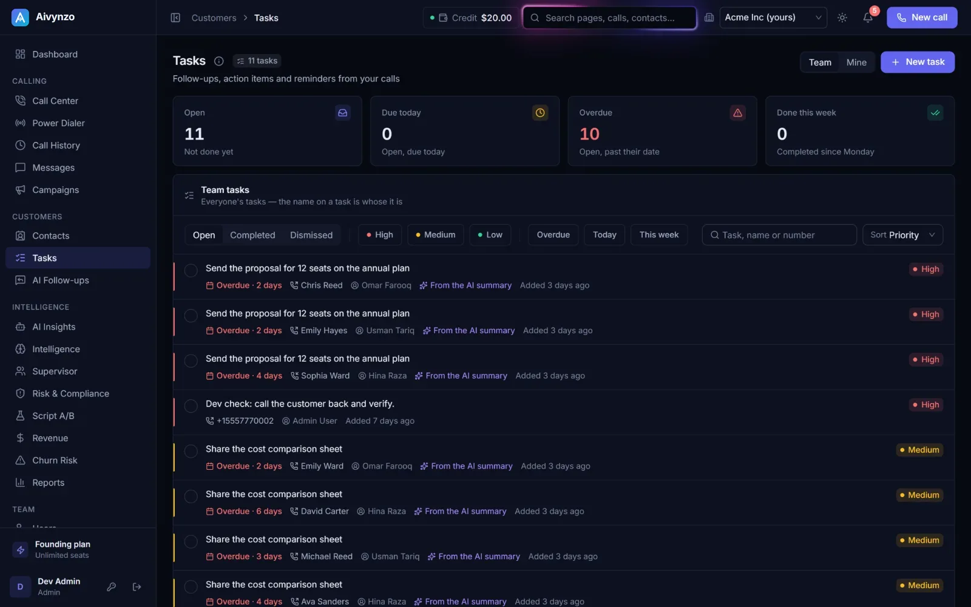Go to Customers breadcrumb
The width and height of the screenshot is (971, 607).
coord(214,18)
